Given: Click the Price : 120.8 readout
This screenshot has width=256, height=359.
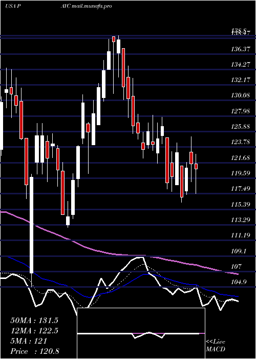Looking at the screenshot, I should coord(35,351).
